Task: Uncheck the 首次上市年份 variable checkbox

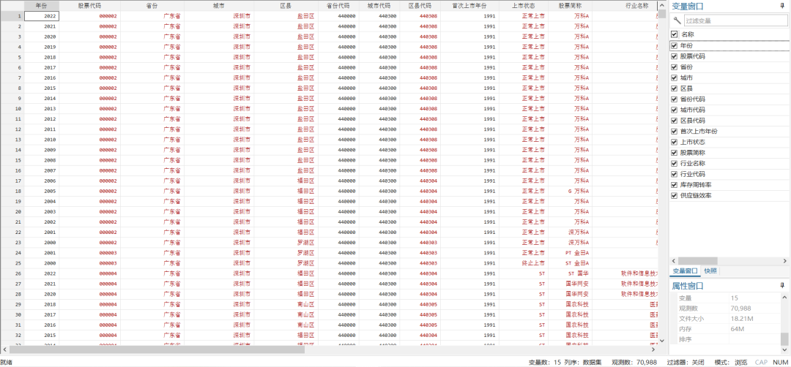Action: click(674, 132)
